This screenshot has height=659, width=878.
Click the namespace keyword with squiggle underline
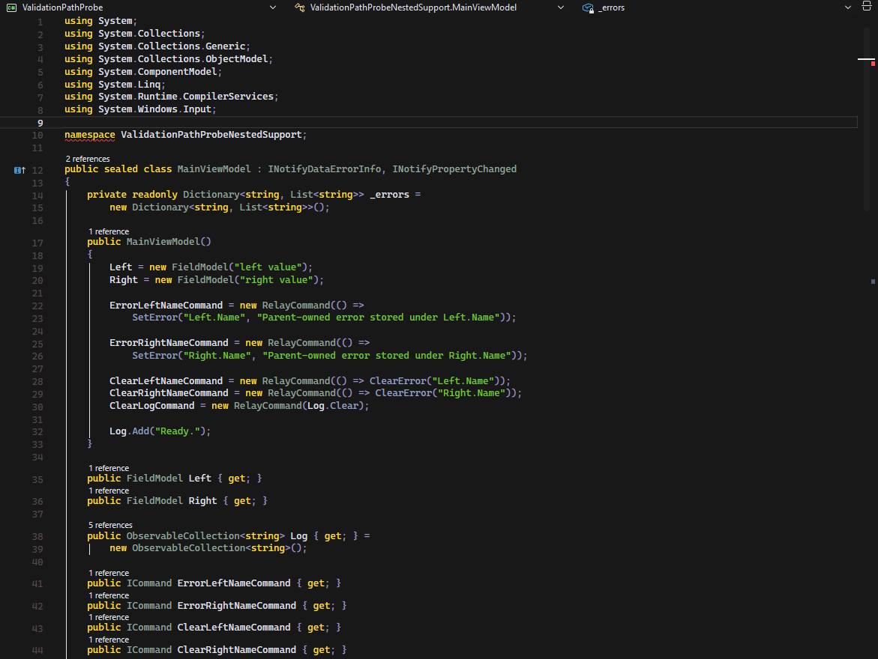coord(89,135)
